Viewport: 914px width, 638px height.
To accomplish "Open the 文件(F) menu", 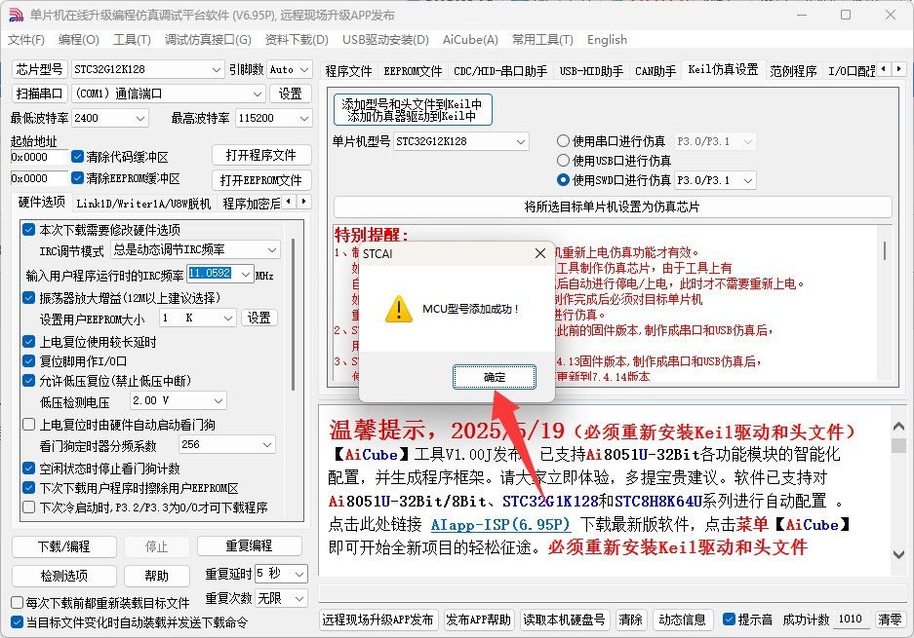I will pos(26,40).
